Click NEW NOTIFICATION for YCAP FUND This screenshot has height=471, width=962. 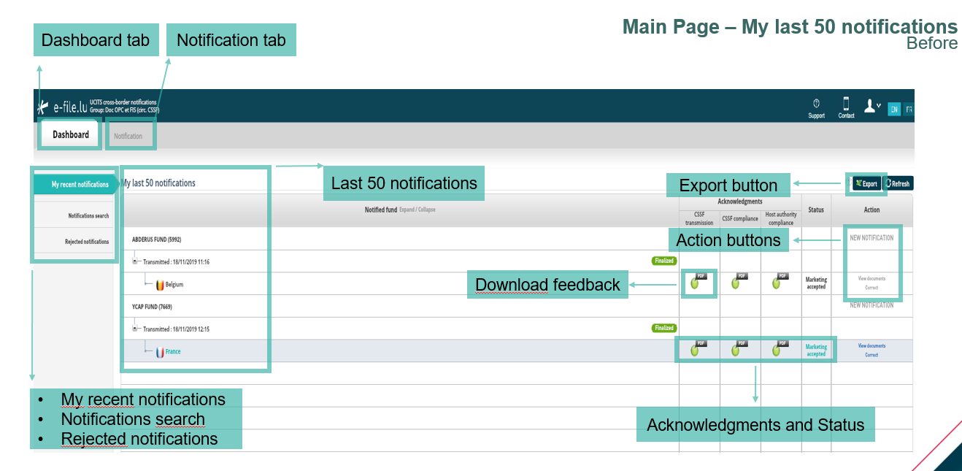tap(871, 305)
